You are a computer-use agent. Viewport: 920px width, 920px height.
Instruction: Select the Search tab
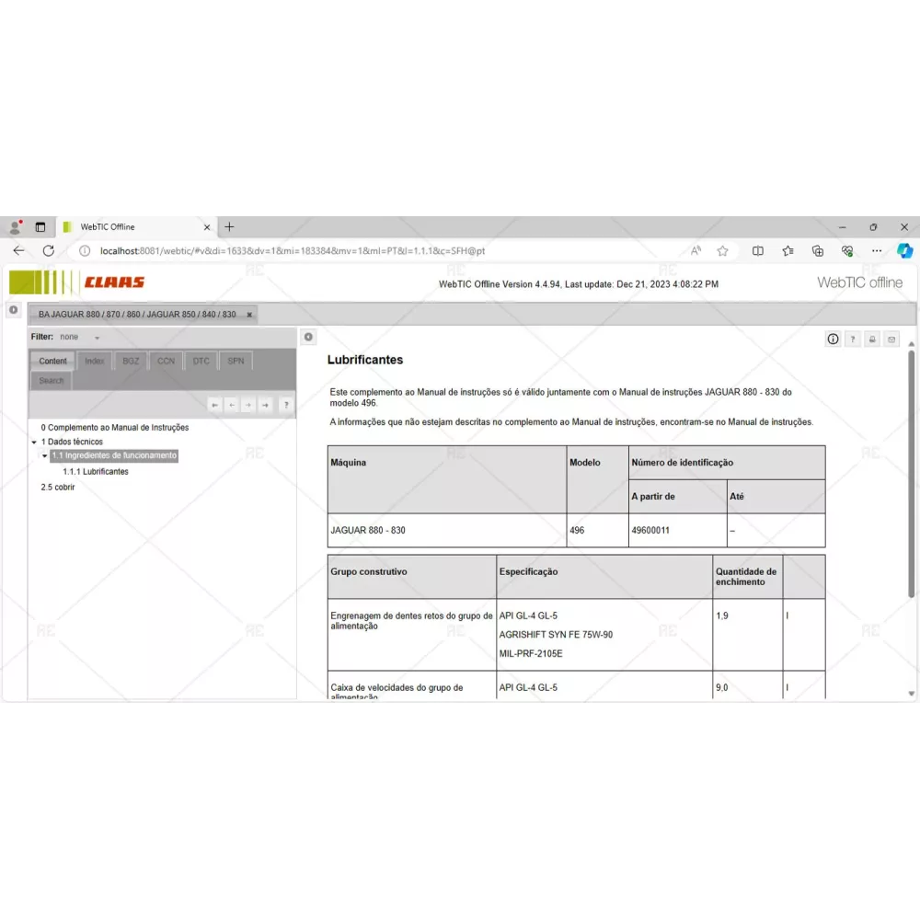pyautogui.click(x=52, y=381)
